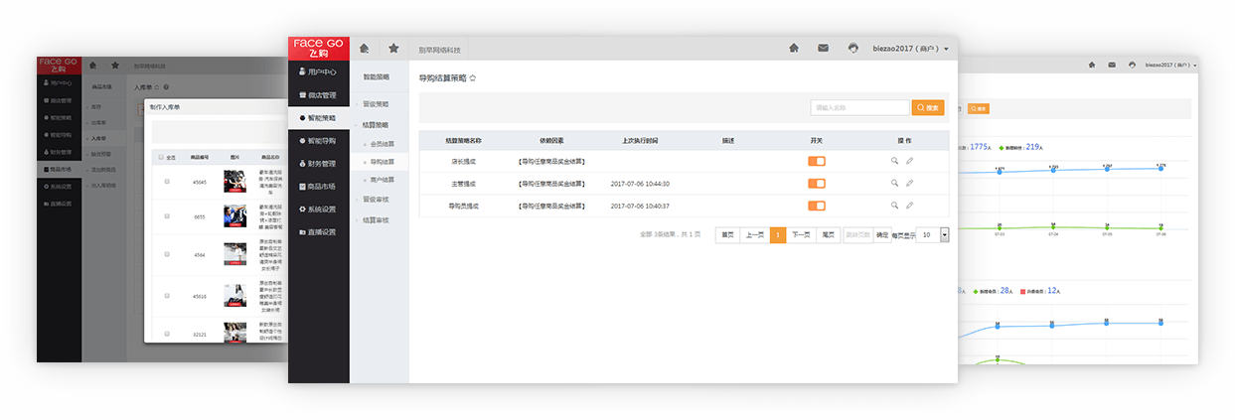Click the name search input field
The width and height of the screenshot is (1235, 420).
(859, 107)
